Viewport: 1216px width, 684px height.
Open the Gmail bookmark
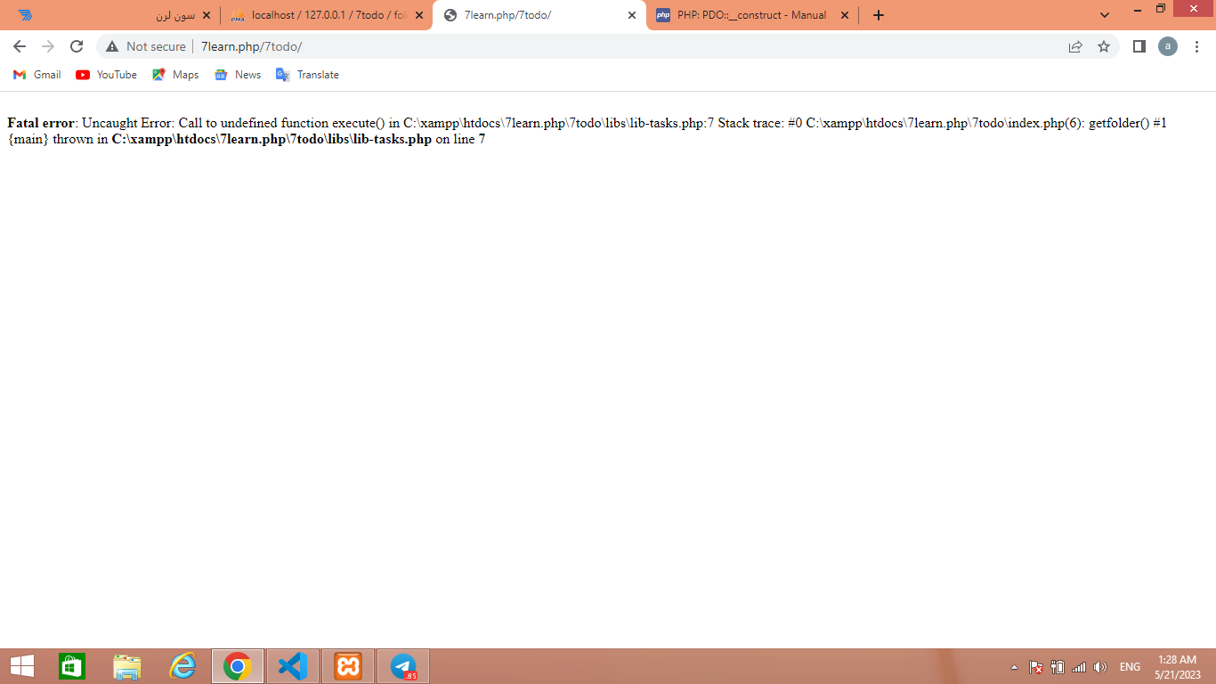click(x=37, y=75)
